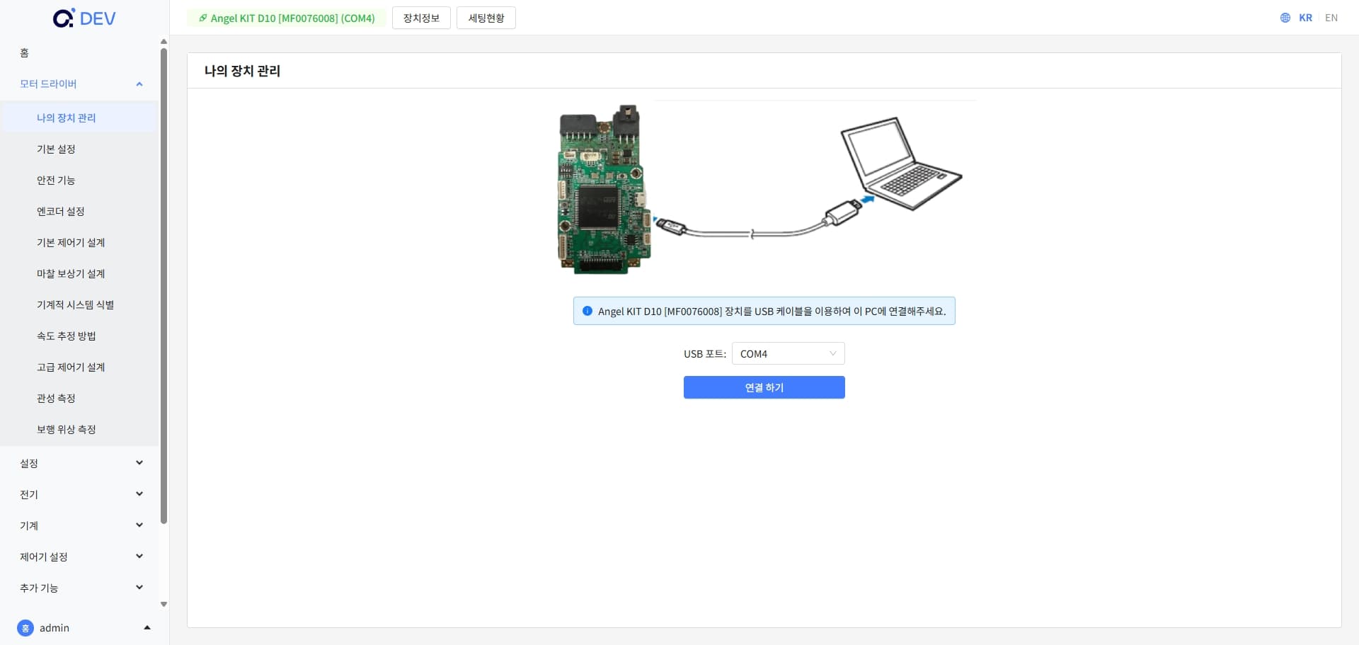Expand the 제어기 설정 section

(139, 556)
